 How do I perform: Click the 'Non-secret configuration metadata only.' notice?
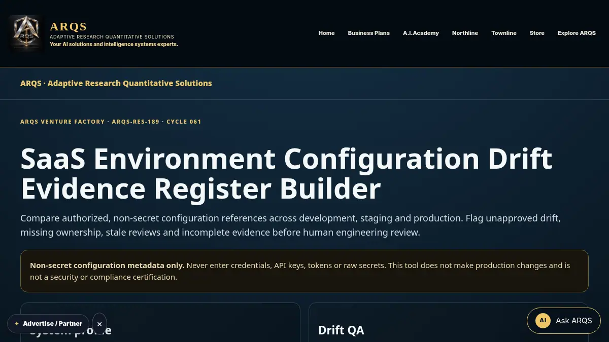(304, 271)
